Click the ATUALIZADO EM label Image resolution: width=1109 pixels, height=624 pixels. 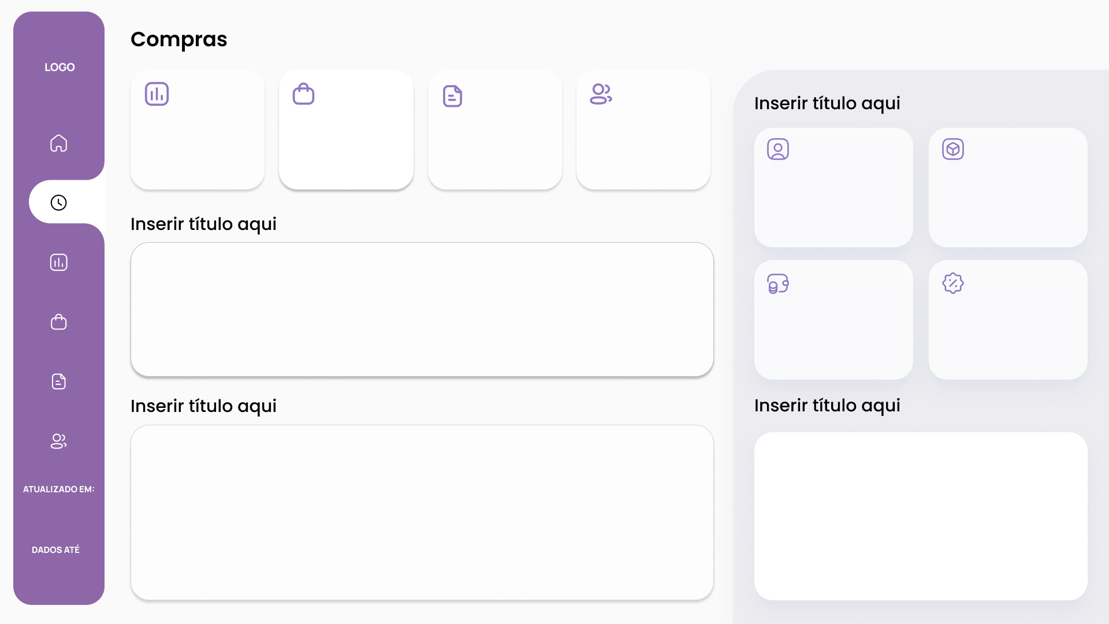coord(58,489)
